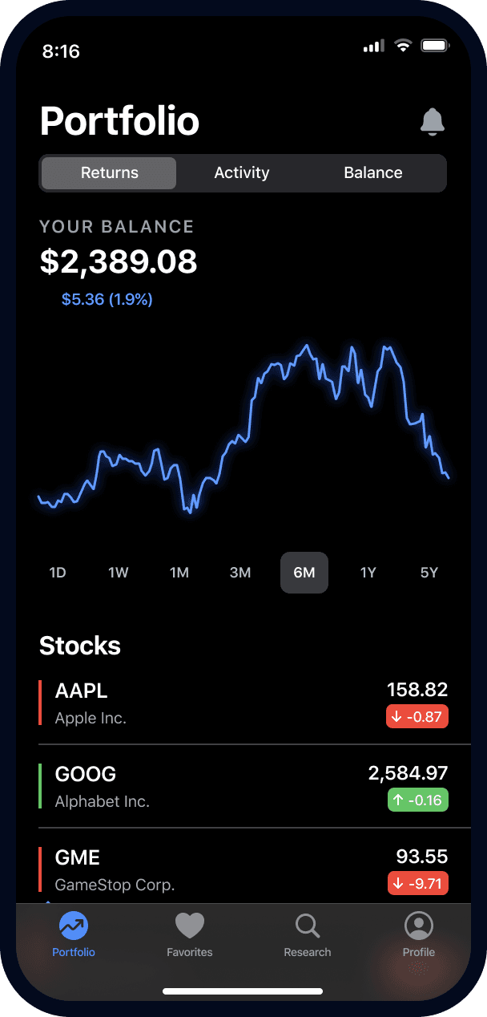Click the peak of the balance chart line
Viewport: 487px width, 1017px height.
[307, 346]
